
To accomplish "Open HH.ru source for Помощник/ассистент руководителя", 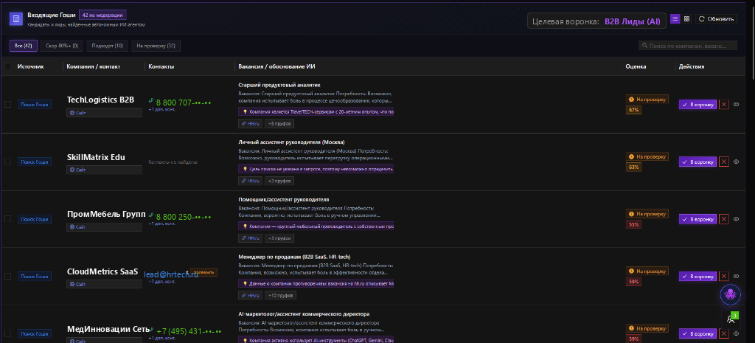I will tap(250, 238).
